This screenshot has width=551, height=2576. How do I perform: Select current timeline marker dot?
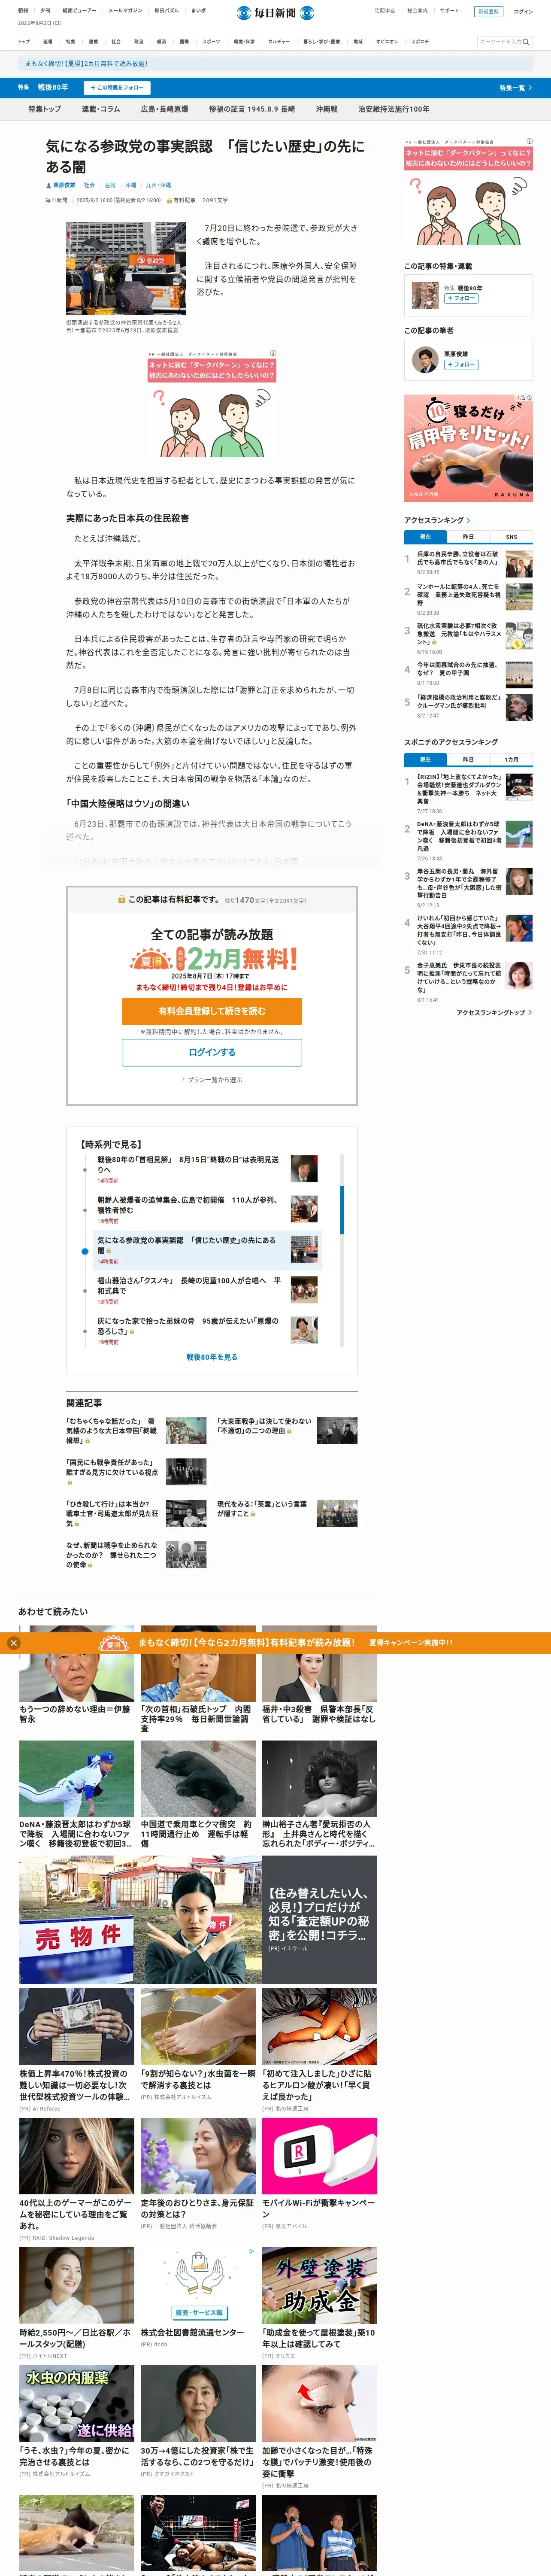tap(85, 1251)
